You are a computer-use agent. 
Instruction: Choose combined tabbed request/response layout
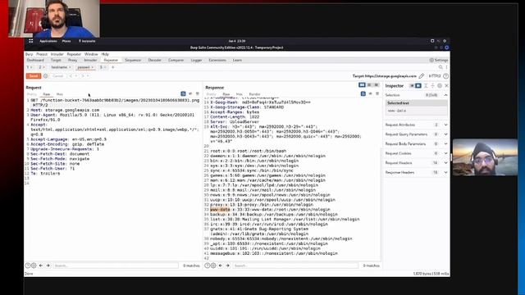coord(377,85)
